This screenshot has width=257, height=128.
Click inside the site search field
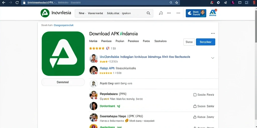tap(114, 13)
